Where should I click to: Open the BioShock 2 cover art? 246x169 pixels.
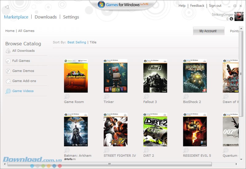195,76
